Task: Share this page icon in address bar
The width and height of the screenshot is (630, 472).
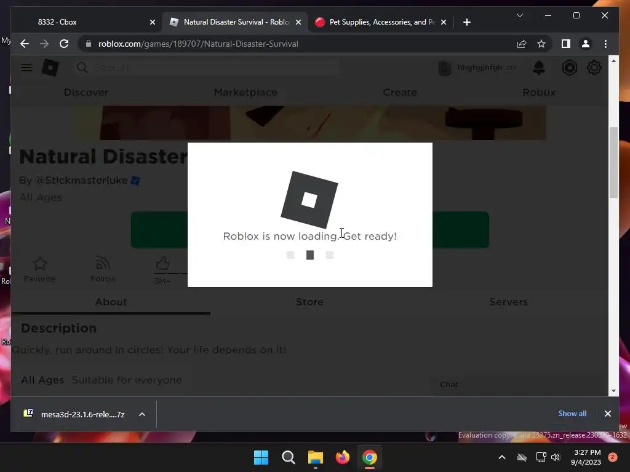Action: [x=522, y=44]
